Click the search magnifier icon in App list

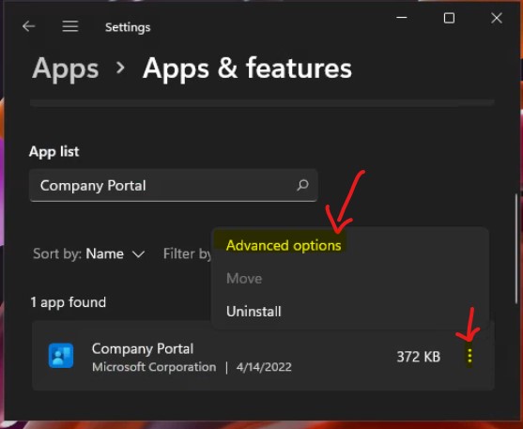[302, 185]
